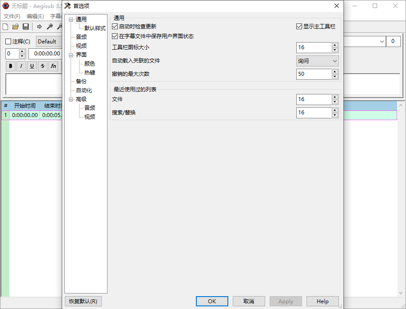The height and width of the screenshot is (309, 406).
Task: Select 默认样式 in preferences tree
Action: (95, 28)
